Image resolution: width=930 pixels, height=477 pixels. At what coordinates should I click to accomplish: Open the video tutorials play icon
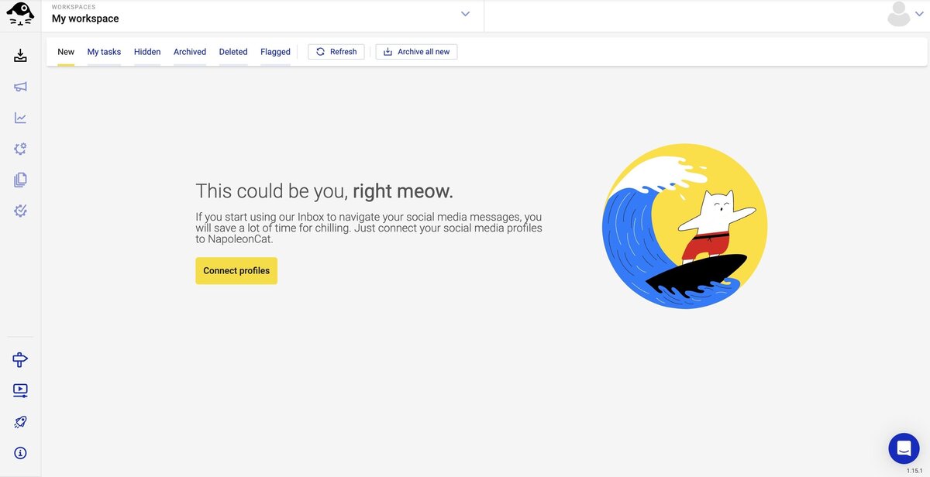point(20,391)
